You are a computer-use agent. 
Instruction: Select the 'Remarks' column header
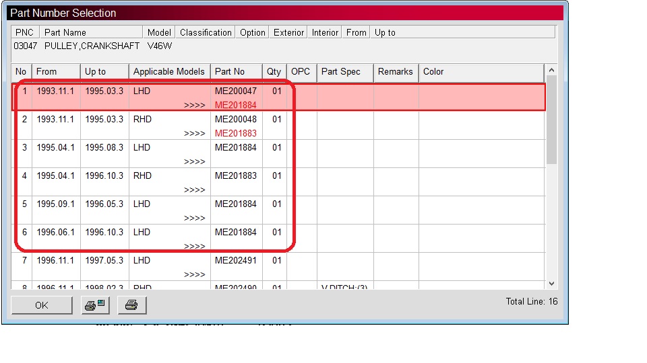tap(395, 72)
